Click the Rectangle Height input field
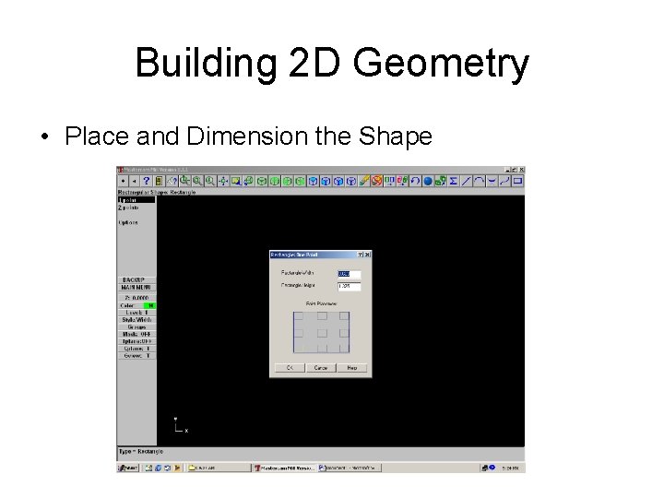Image resolution: width=664 pixels, height=498 pixels. (349, 287)
